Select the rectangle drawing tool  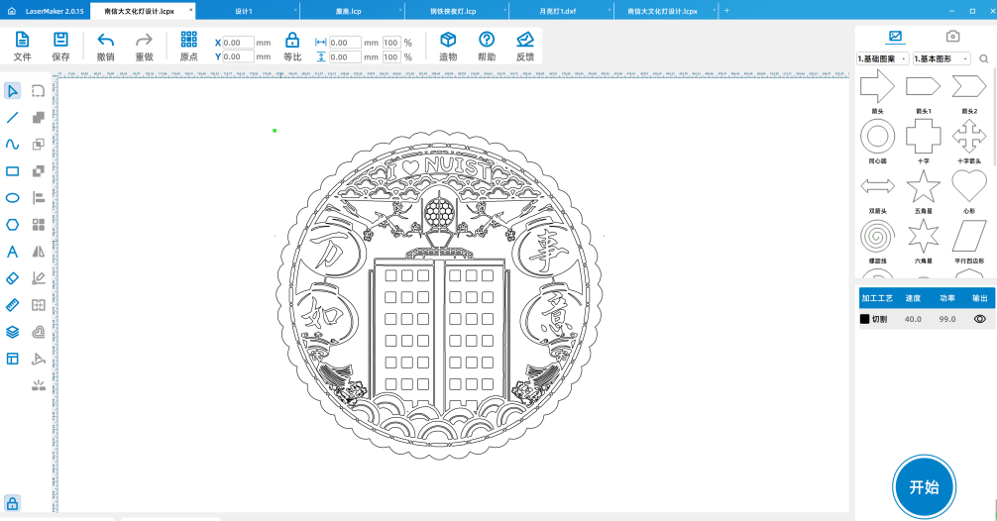(x=13, y=171)
